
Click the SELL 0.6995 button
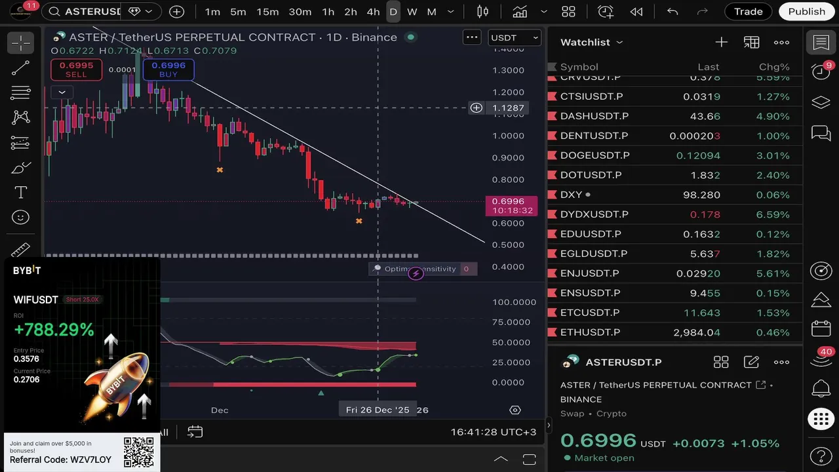76,69
